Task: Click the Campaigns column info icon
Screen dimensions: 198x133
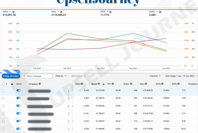Action: [x=40, y=84]
